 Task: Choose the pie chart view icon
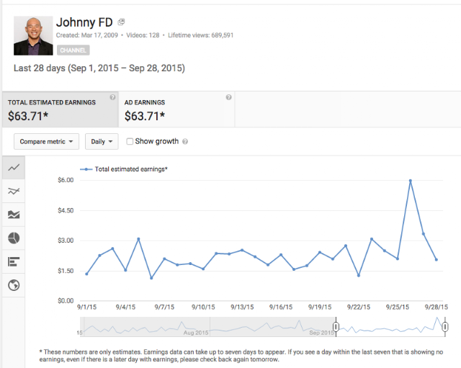coord(14,238)
